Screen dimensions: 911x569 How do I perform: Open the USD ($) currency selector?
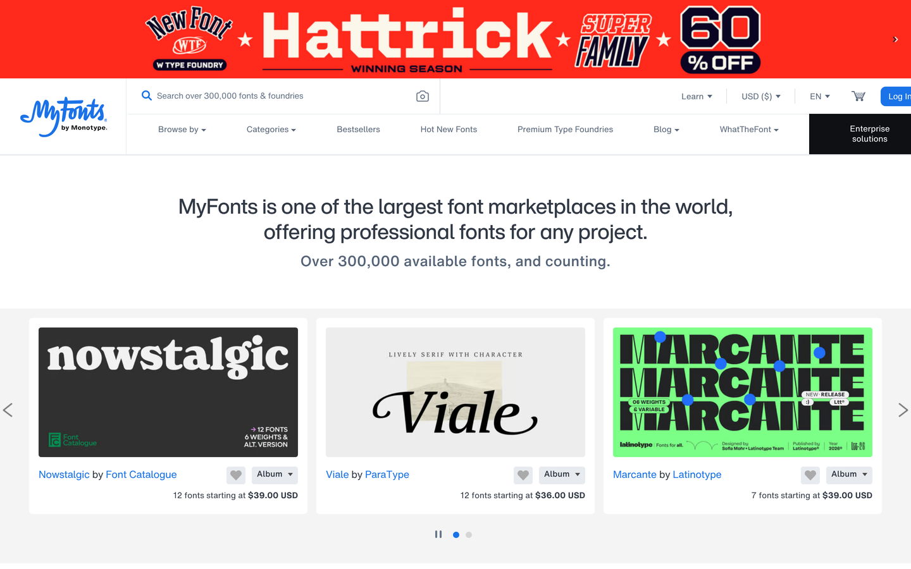click(x=761, y=96)
